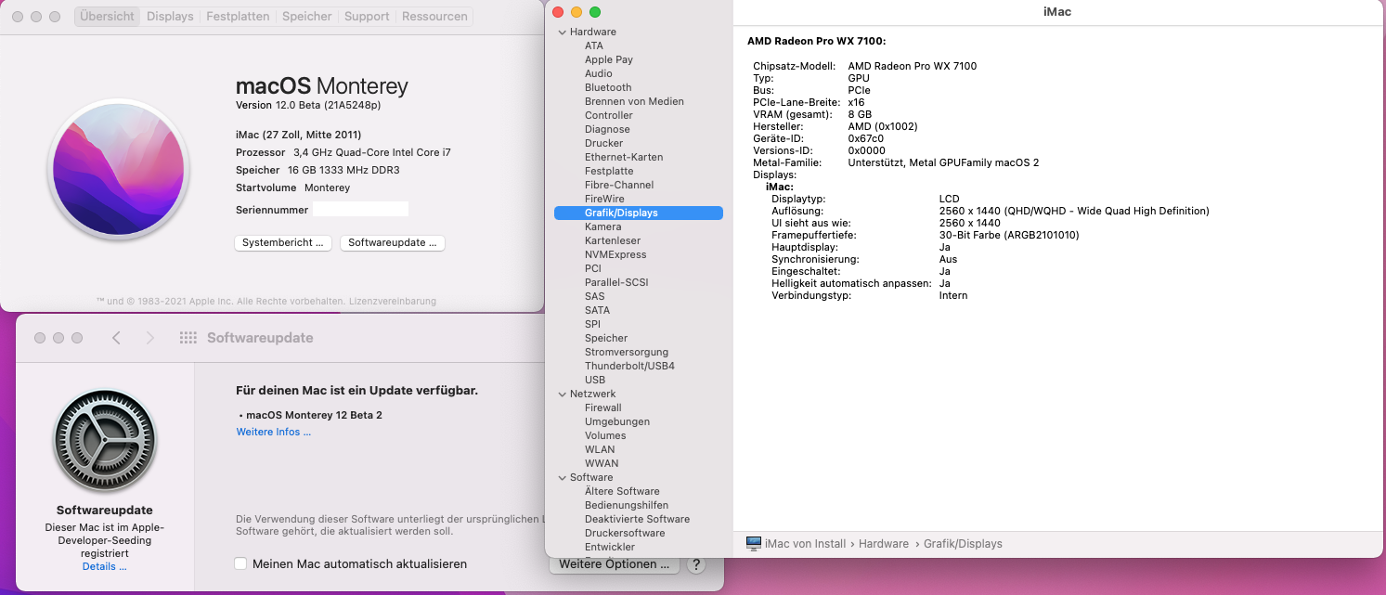Switch to the Festplatten tab

pyautogui.click(x=238, y=16)
